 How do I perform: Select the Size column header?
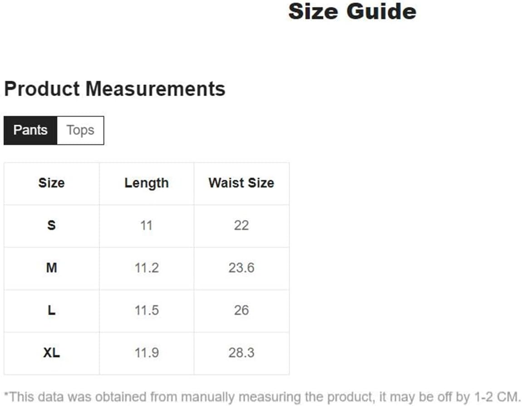51,183
